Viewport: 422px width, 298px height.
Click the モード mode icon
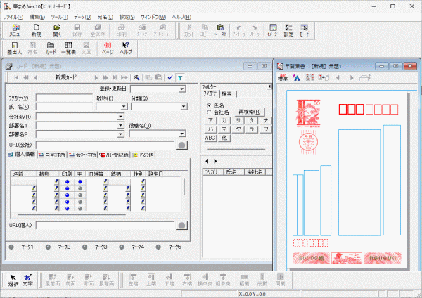click(304, 30)
